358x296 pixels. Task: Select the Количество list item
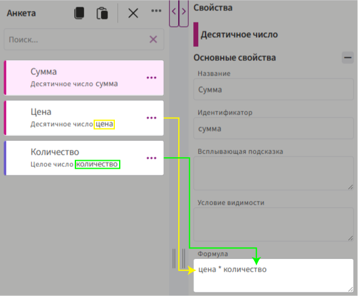84,158
